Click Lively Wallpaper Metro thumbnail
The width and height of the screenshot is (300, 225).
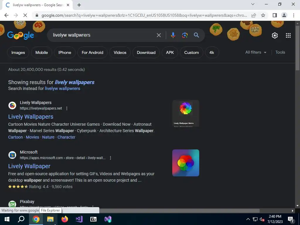185,113
